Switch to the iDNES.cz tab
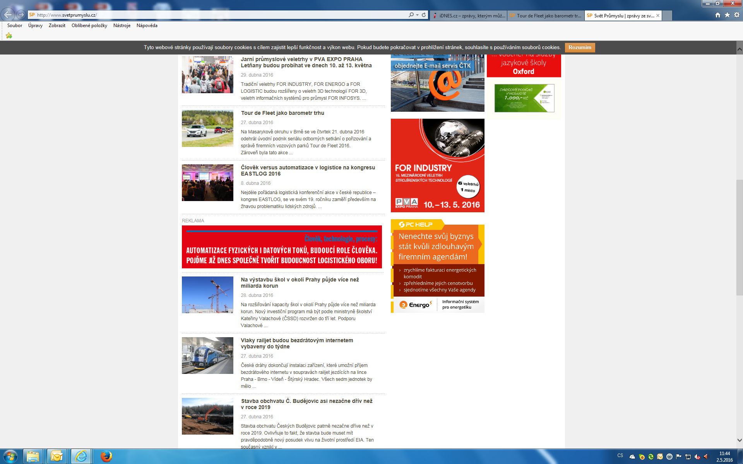 click(468, 15)
